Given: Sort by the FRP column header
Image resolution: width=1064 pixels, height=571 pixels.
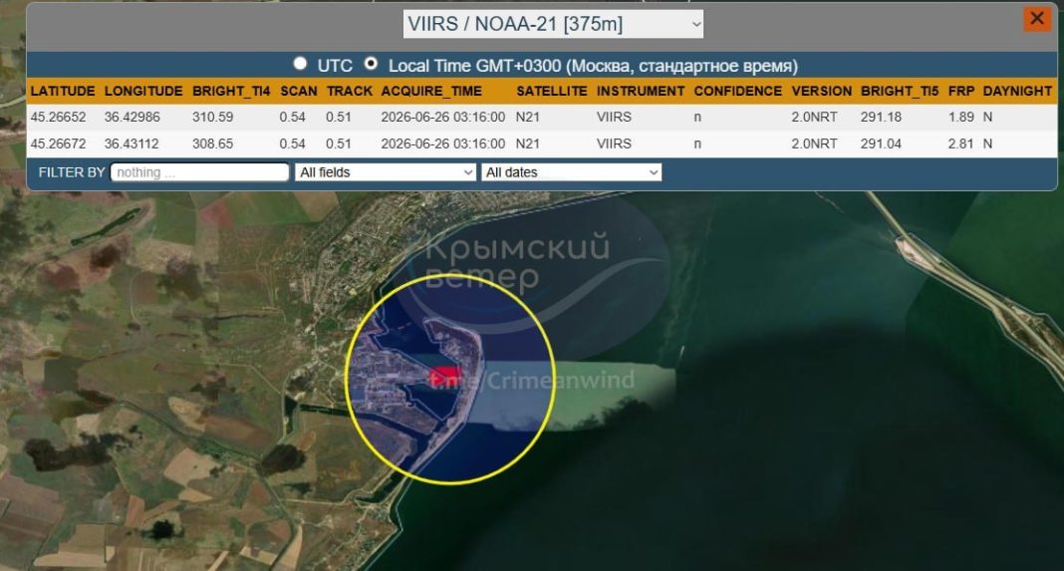Looking at the screenshot, I should (x=960, y=91).
